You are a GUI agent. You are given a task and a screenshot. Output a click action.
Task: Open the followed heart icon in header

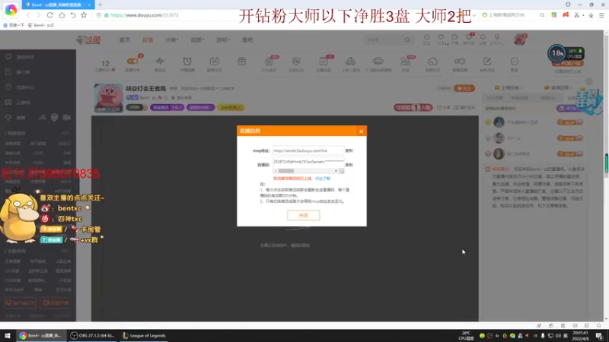coord(441,39)
